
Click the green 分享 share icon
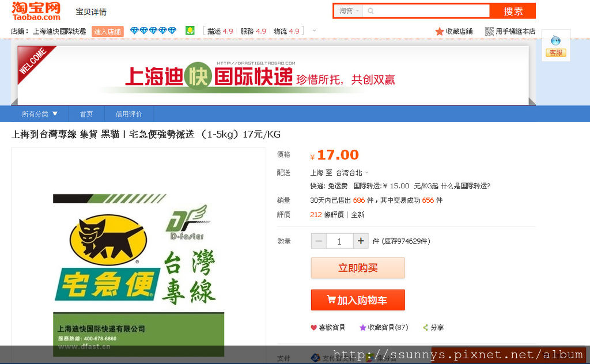click(425, 328)
